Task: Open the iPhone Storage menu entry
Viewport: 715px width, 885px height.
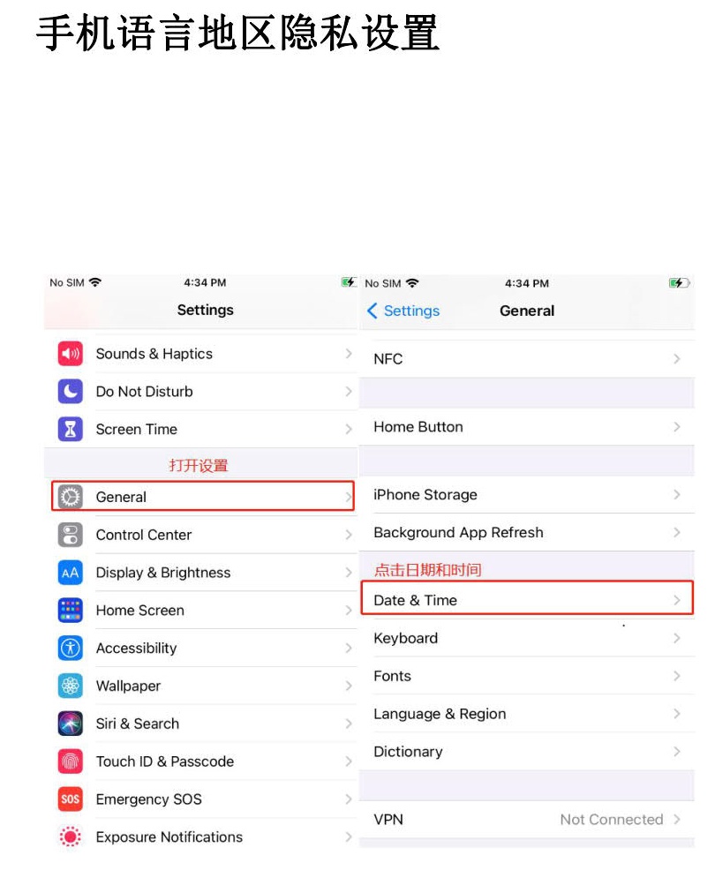Action: tap(526, 494)
